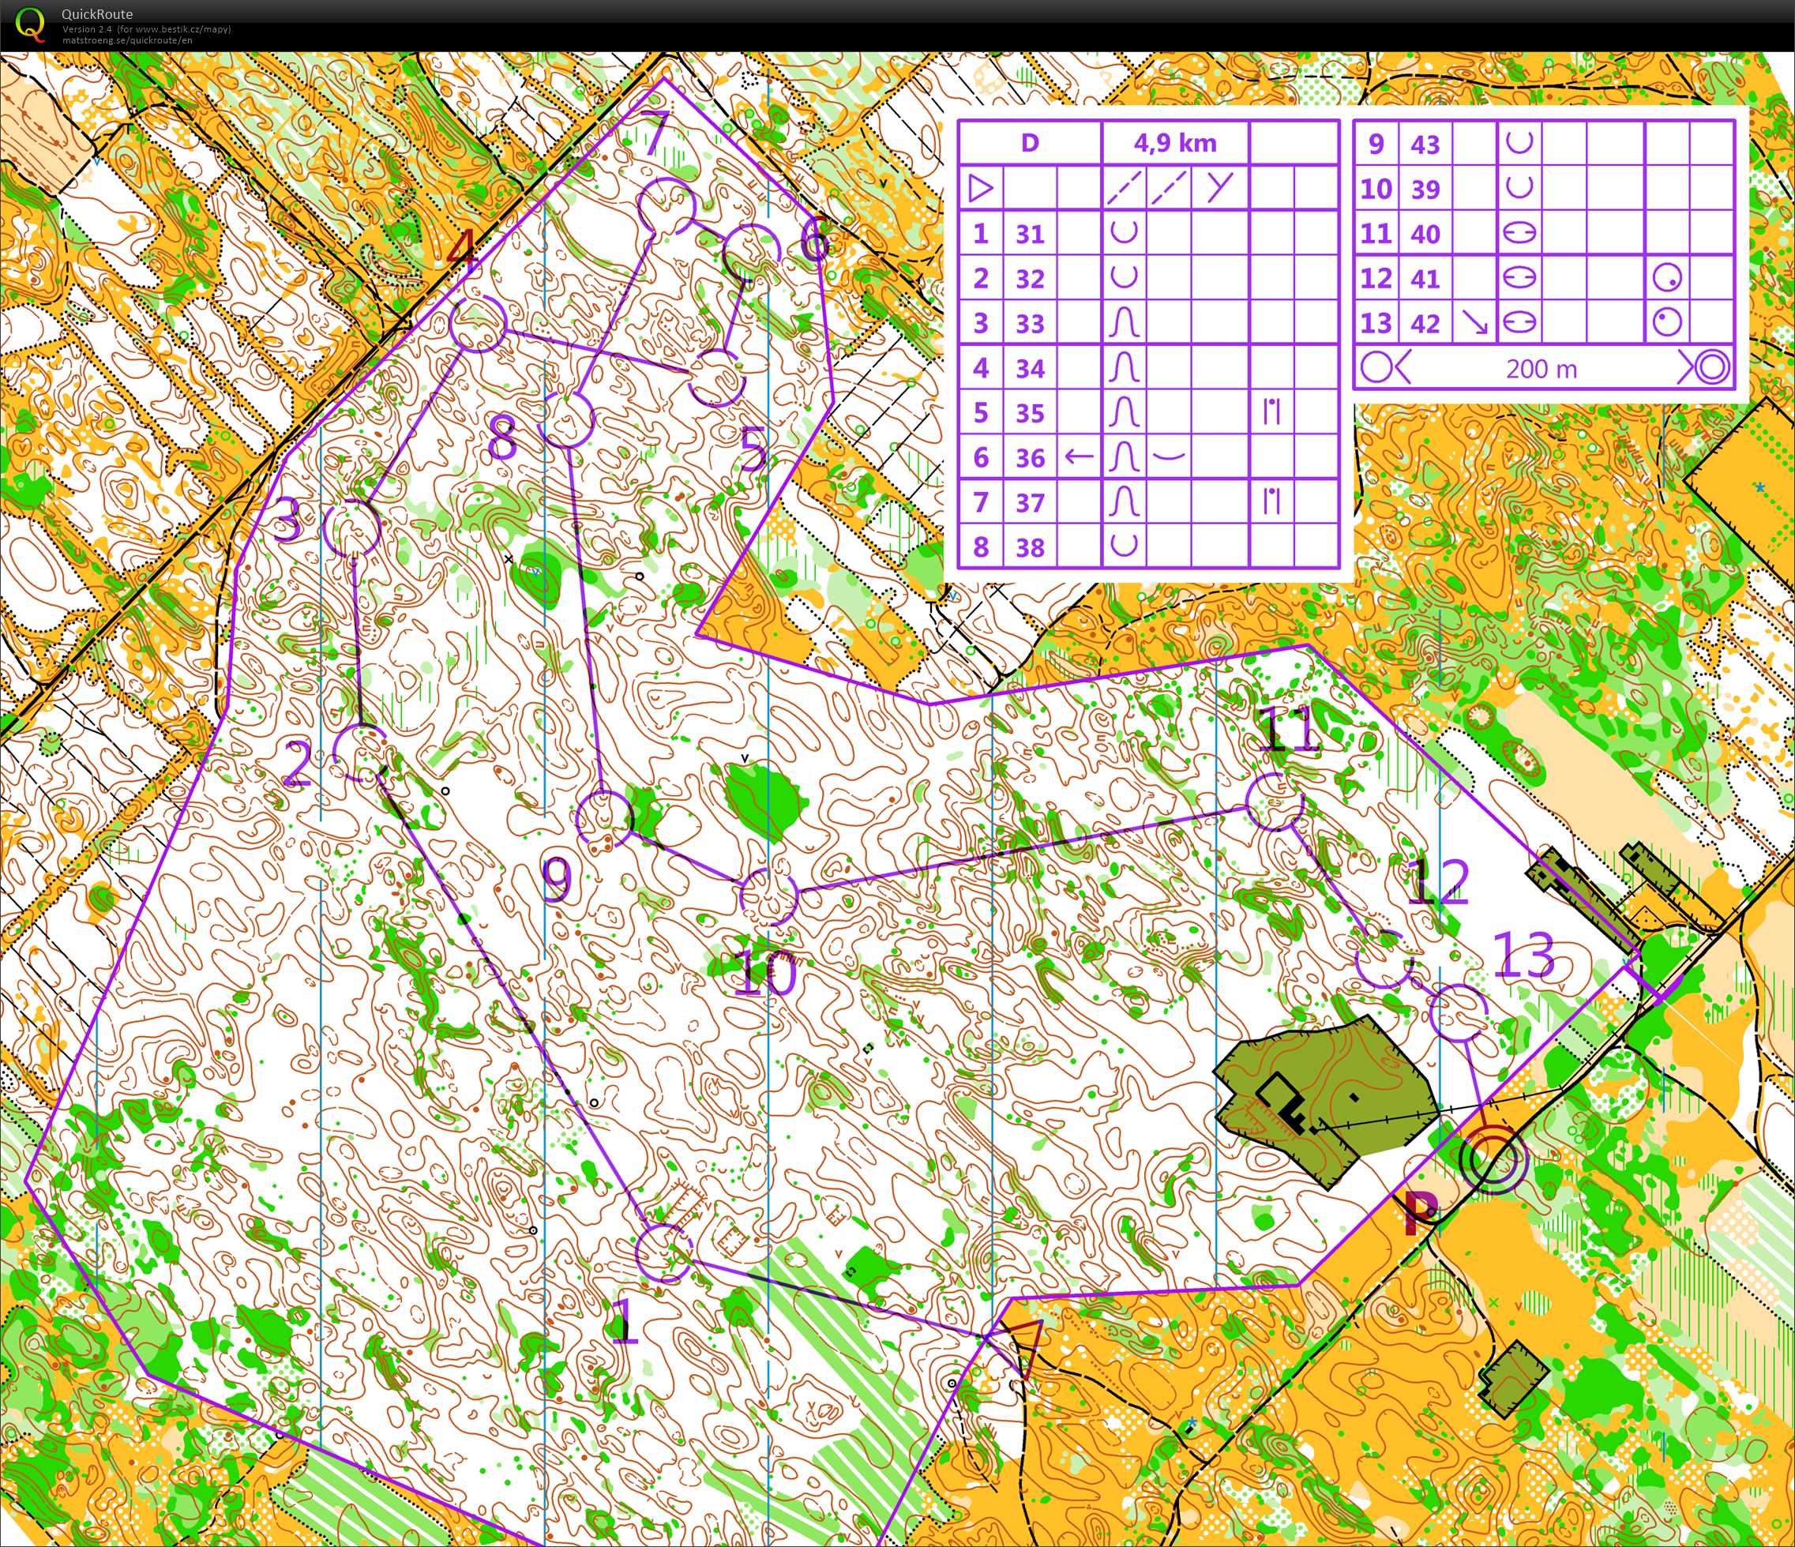Click control code 36 in description table

[1030, 457]
